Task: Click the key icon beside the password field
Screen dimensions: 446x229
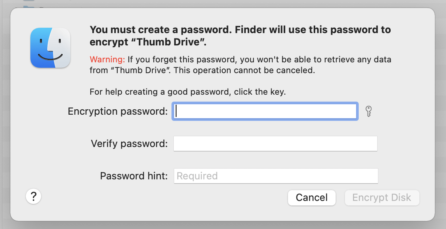Action: 368,112
